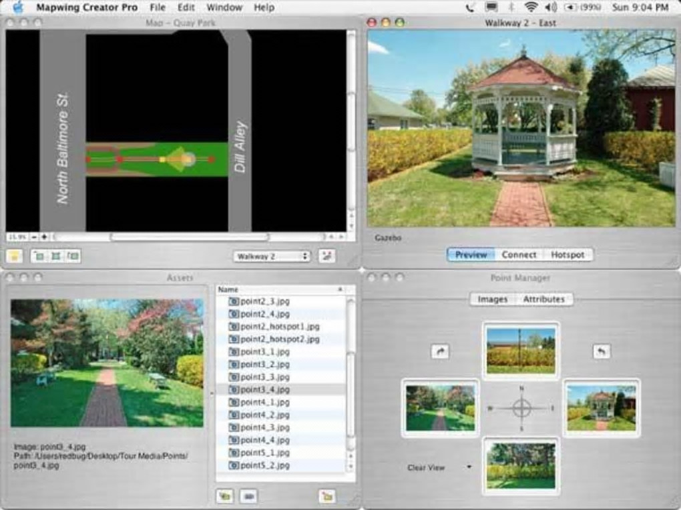Select point2_4.jpg in the asset list

point(281,314)
